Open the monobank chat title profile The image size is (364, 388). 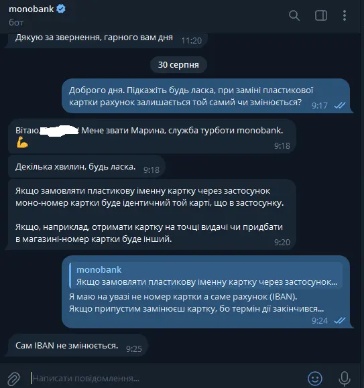[x=32, y=9]
